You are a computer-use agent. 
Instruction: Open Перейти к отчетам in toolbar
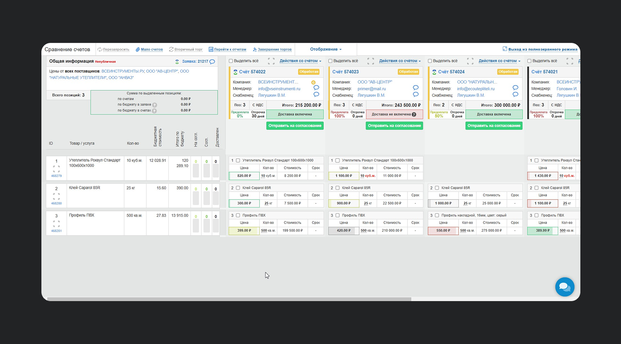pyautogui.click(x=227, y=49)
